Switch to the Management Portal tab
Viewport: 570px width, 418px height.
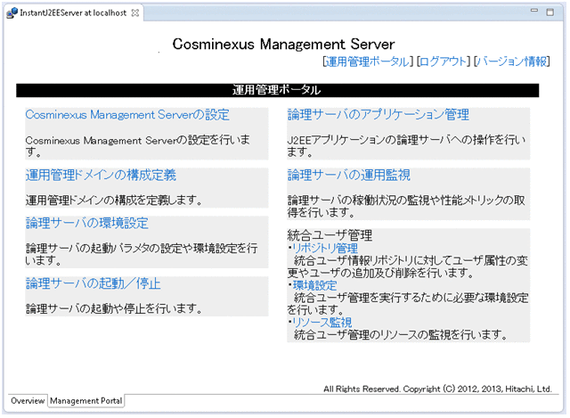coord(85,401)
